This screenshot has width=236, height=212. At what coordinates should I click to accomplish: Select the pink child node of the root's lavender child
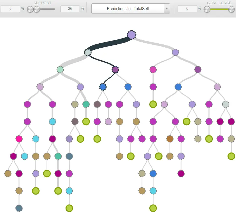click(x=153, y=70)
